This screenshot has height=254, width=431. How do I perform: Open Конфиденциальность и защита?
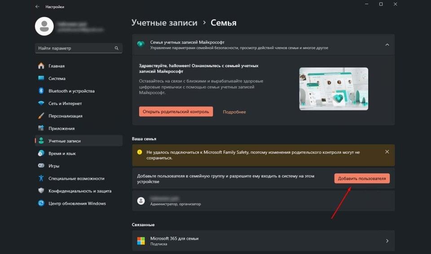click(79, 191)
